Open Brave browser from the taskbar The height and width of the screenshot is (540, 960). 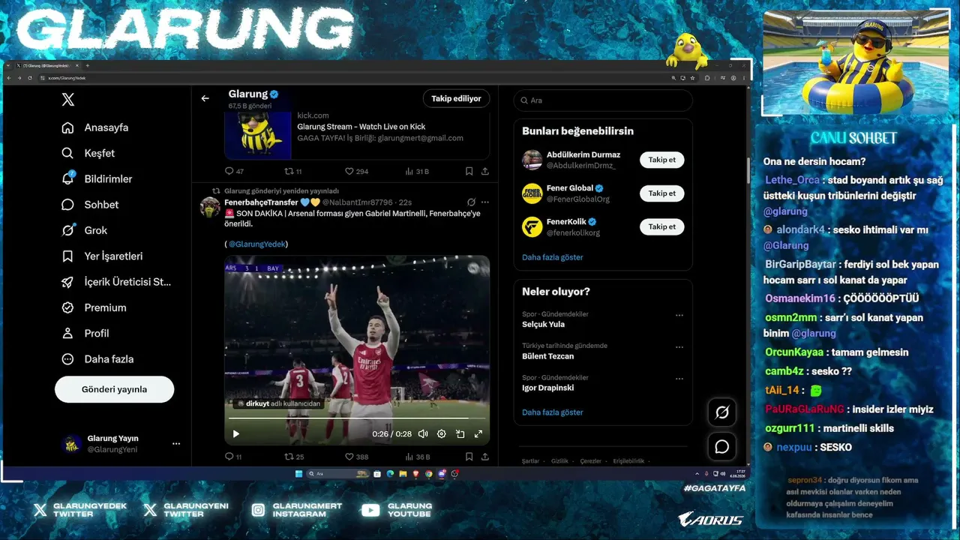(415, 474)
